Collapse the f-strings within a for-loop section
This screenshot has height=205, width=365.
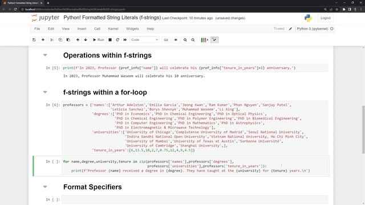pyautogui.click(x=45, y=92)
